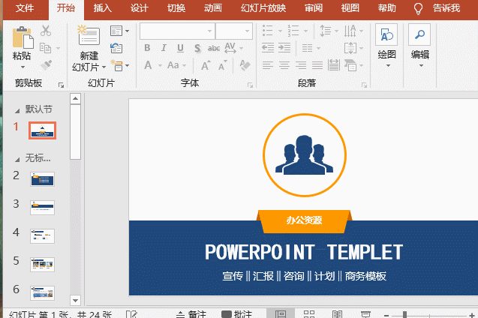Viewport: 478px width, 318px height.
Task: Click the New Slide icon
Action: 89,36
